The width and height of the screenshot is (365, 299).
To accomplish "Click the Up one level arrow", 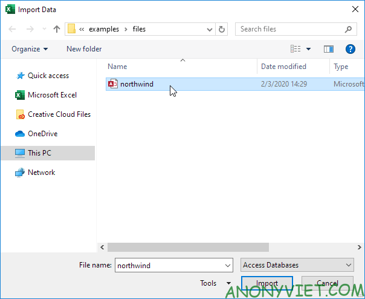I will click(x=57, y=29).
